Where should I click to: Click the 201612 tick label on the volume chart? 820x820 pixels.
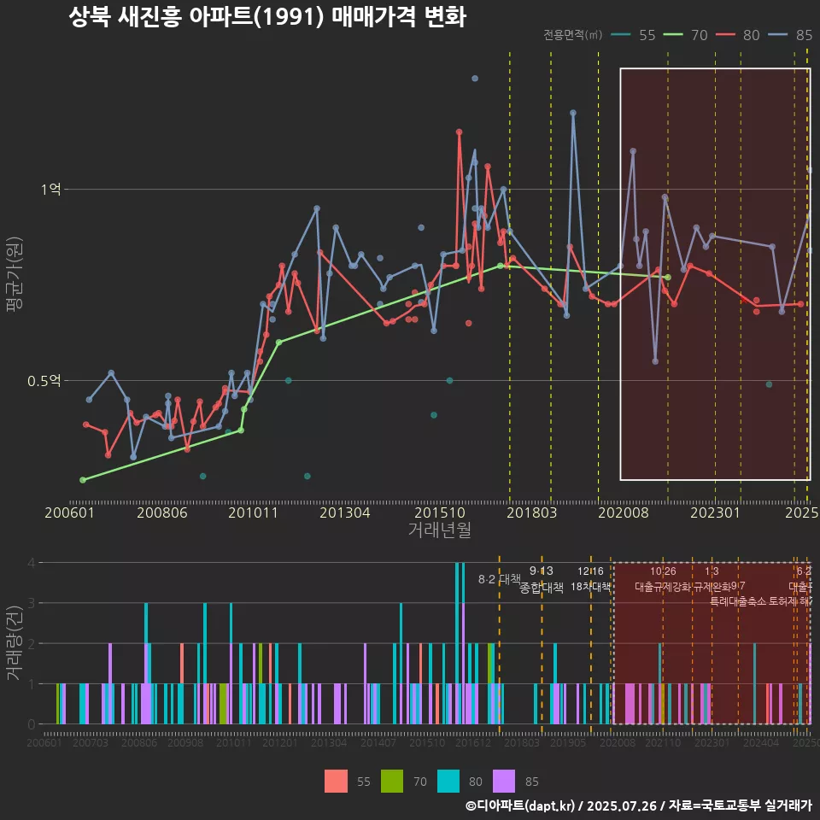[472, 742]
